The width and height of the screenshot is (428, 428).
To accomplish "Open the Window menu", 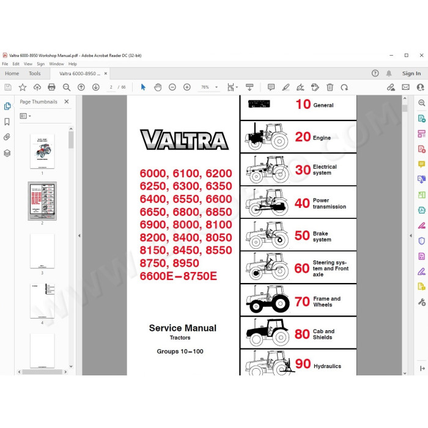I will [x=56, y=64].
